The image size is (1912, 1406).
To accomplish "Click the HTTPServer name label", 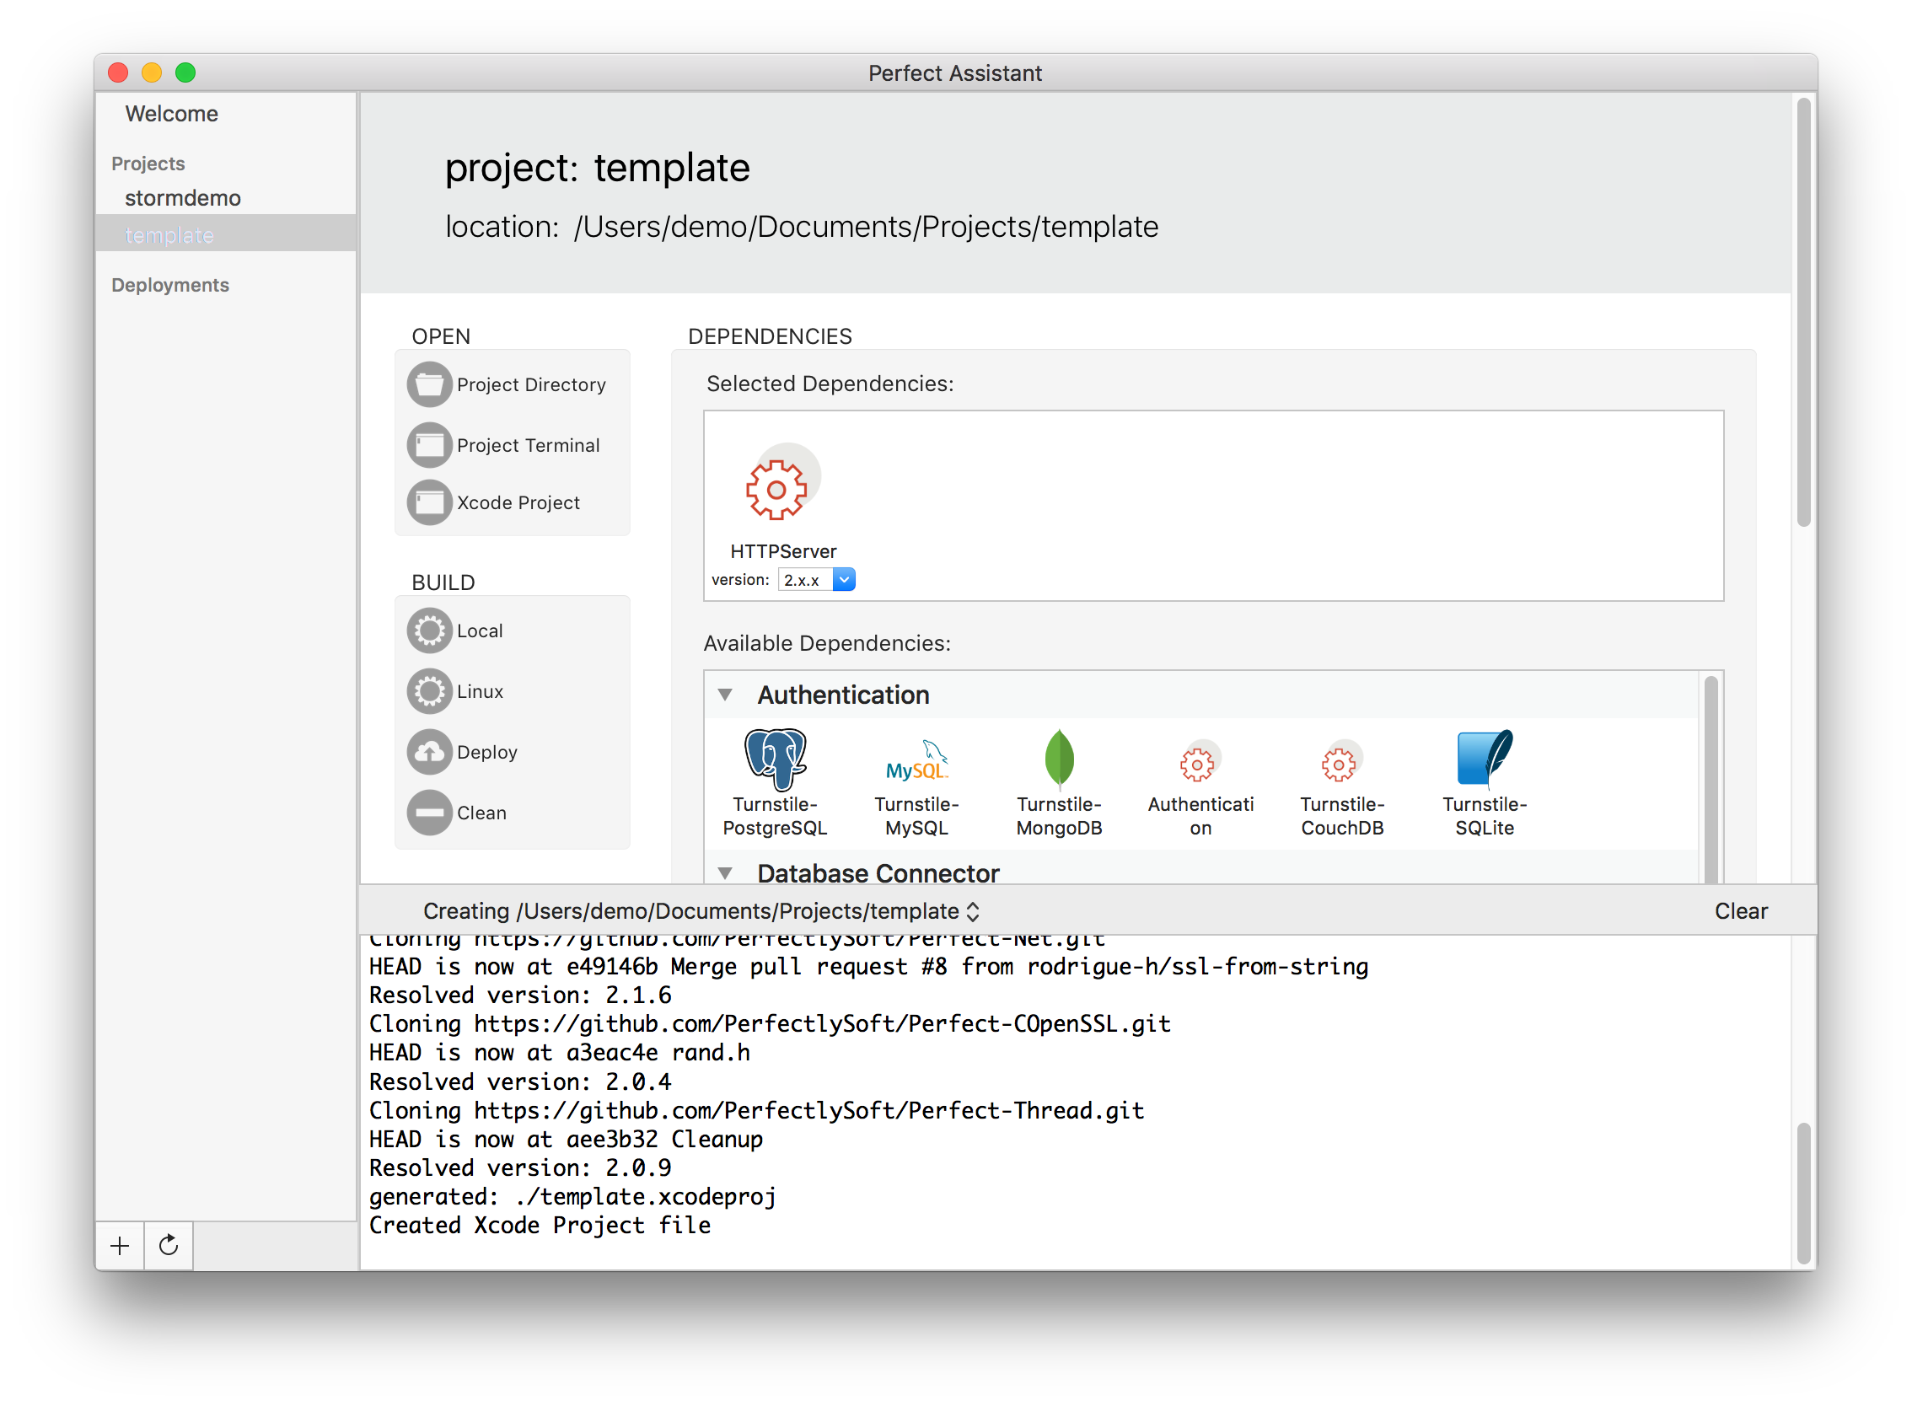I will tap(783, 551).
